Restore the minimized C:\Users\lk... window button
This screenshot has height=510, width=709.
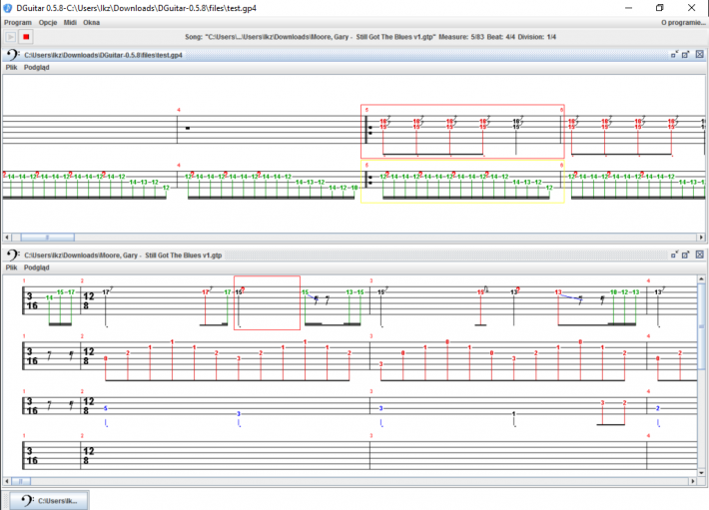[x=49, y=500]
